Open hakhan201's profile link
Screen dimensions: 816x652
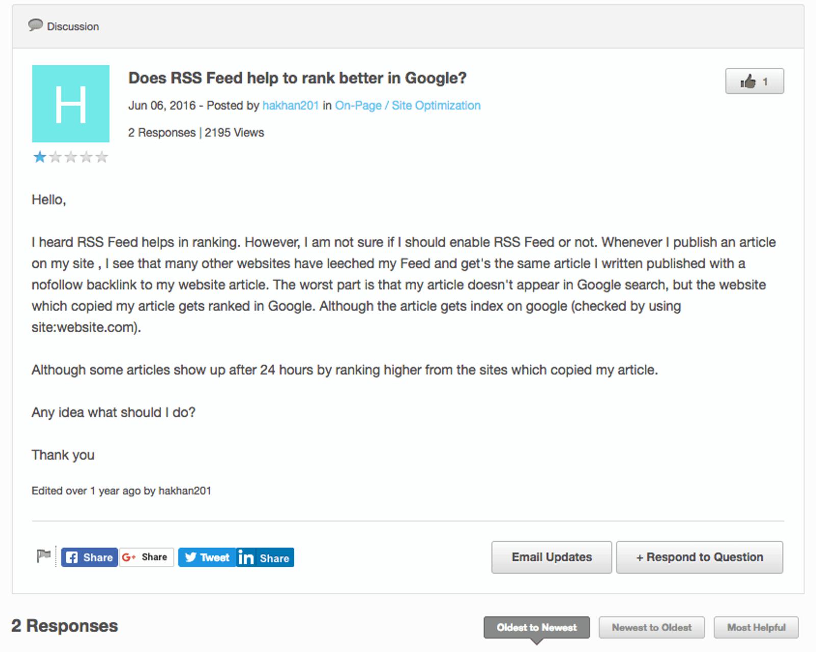click(291, 106)
